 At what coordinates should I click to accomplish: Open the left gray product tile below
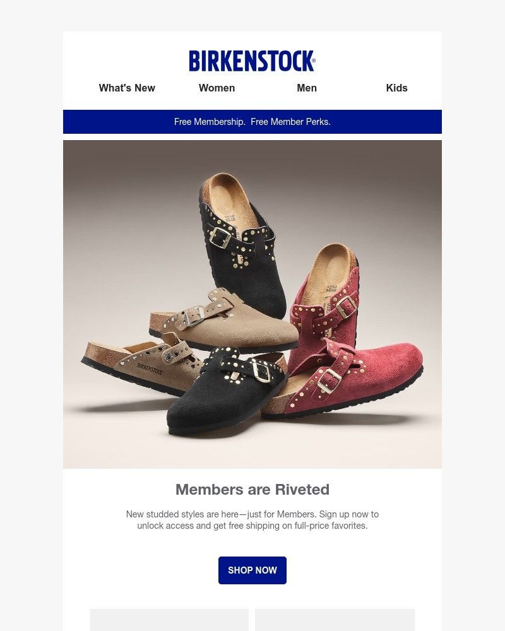tap(169, 620)
